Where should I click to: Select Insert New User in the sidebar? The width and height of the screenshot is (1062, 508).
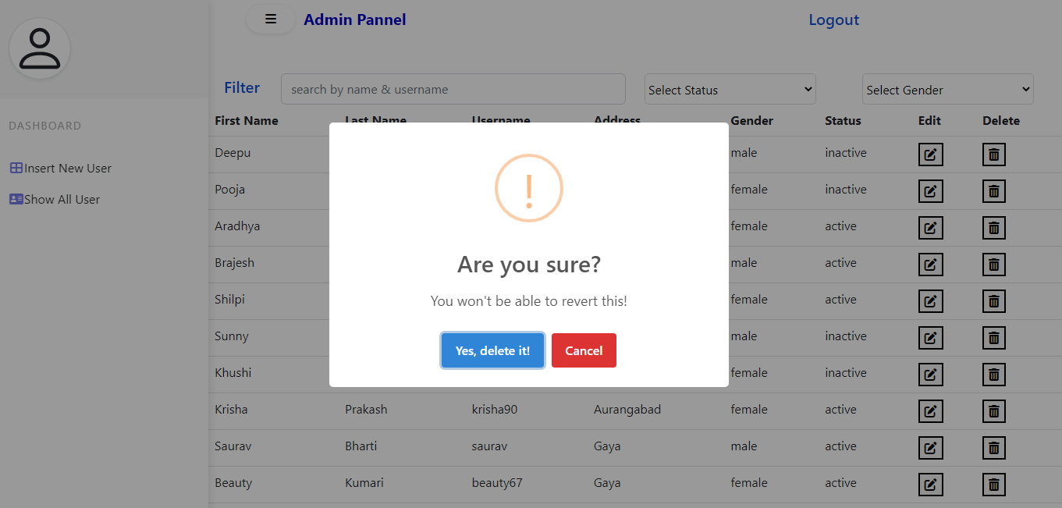[66, 167]
